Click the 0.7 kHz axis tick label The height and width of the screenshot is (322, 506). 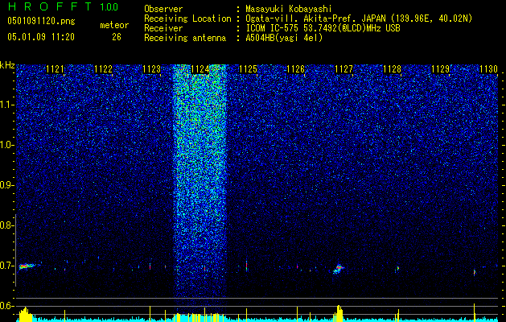[7, 266]
